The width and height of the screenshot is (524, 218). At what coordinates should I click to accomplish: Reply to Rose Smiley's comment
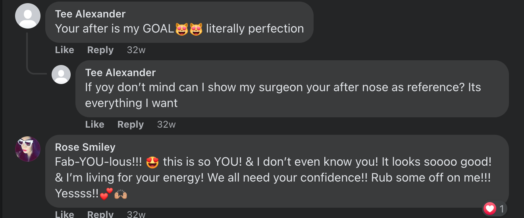[x=100, y=214]
